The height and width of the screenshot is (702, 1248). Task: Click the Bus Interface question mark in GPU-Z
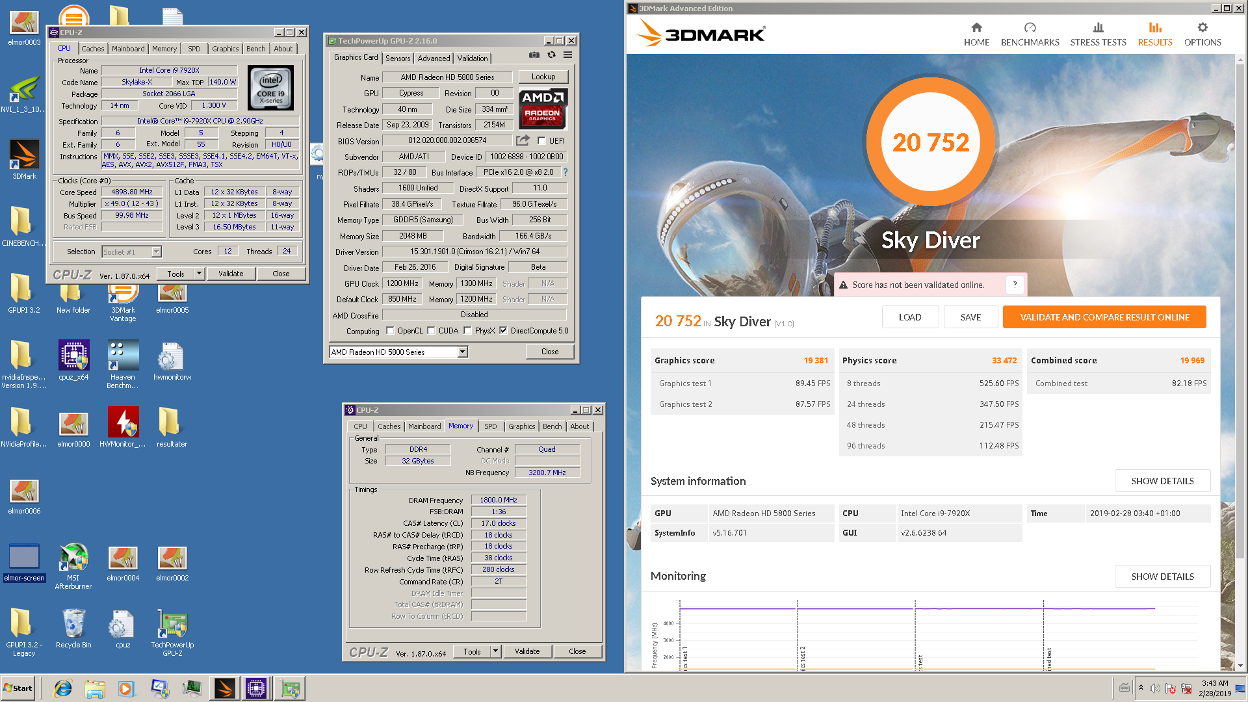click(565, 172)
